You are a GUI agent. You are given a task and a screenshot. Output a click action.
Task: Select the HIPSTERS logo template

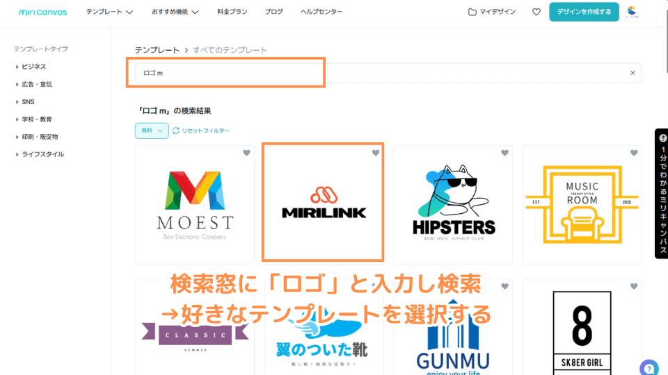click(453, 205)
